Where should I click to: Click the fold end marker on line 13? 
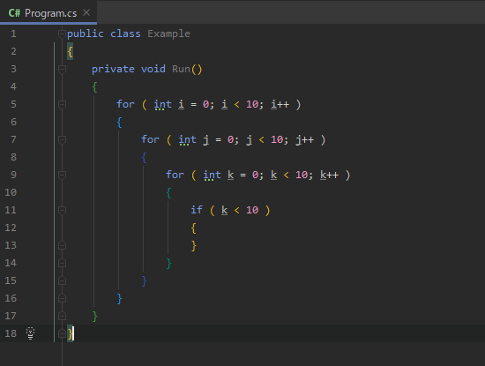click(x=62, y=245)
